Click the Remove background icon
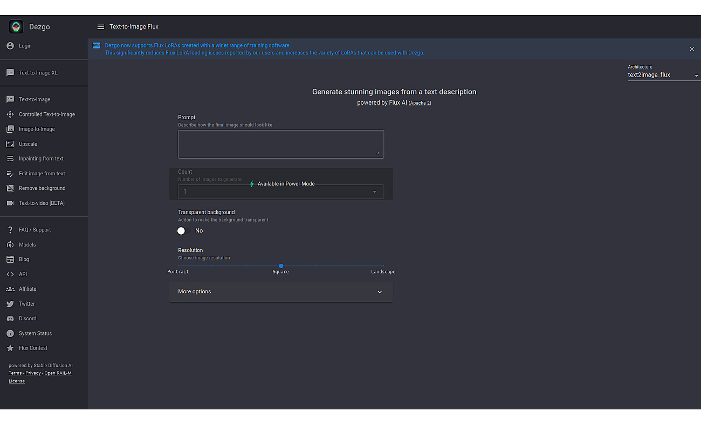The width and height of the screenshot is (701, 425). (10, 188)
